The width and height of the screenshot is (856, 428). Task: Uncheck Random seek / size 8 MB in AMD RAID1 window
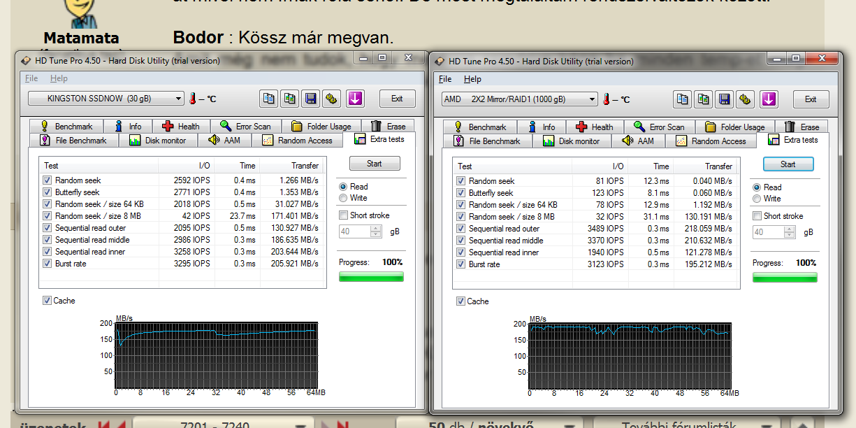[460, 217]
